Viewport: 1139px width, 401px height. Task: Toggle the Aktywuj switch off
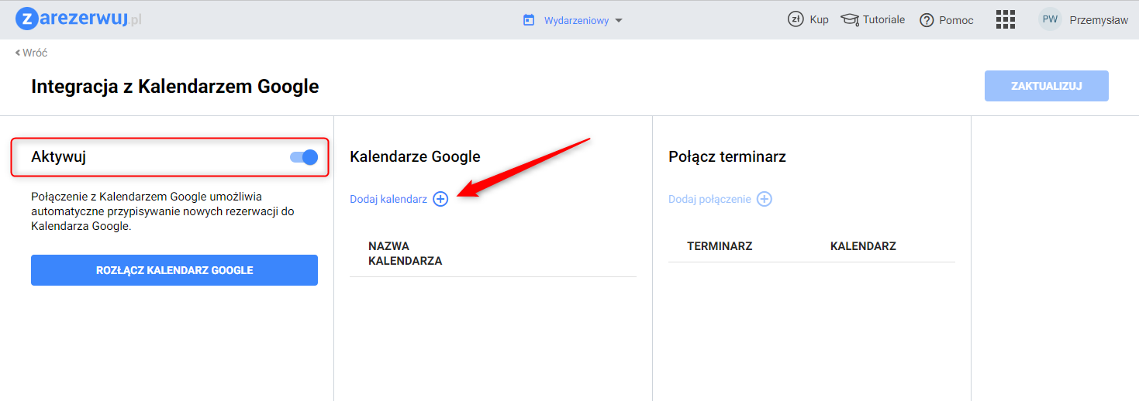pyautogui.click(x=304, y=157)
